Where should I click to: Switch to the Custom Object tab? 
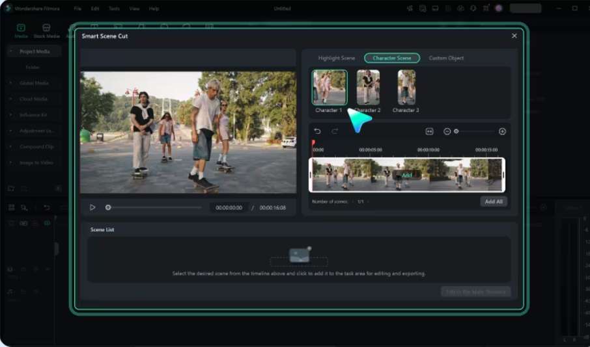tap(446, 58)
